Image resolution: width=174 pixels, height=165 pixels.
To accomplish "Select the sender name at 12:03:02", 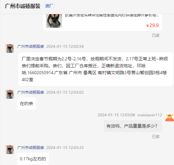I will (31, 92).
